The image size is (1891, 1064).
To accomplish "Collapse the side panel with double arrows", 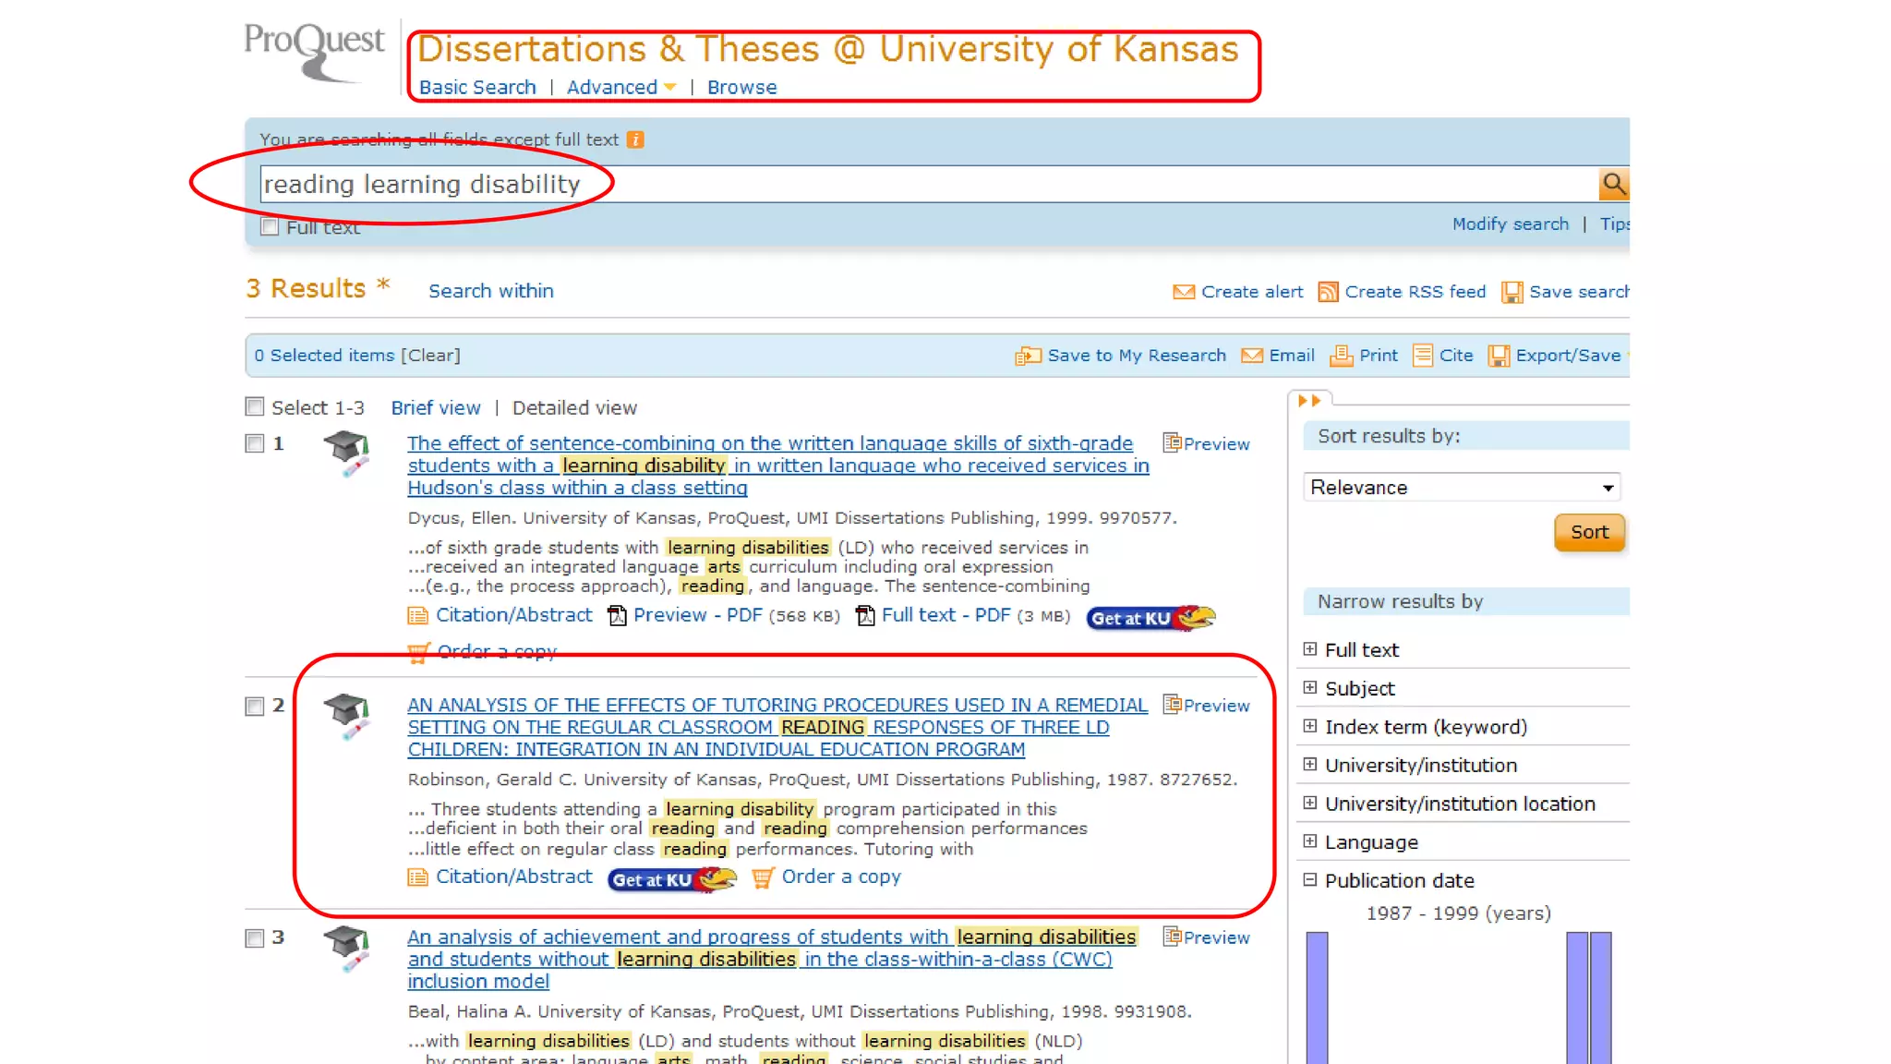I will [x=1308, y=400].
